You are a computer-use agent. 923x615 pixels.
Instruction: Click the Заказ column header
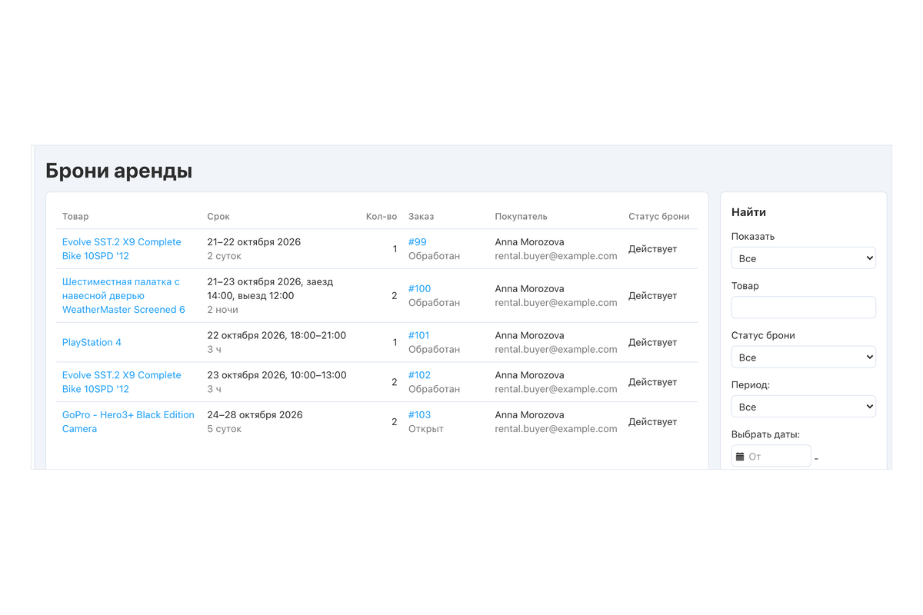(x=422, y=217)
